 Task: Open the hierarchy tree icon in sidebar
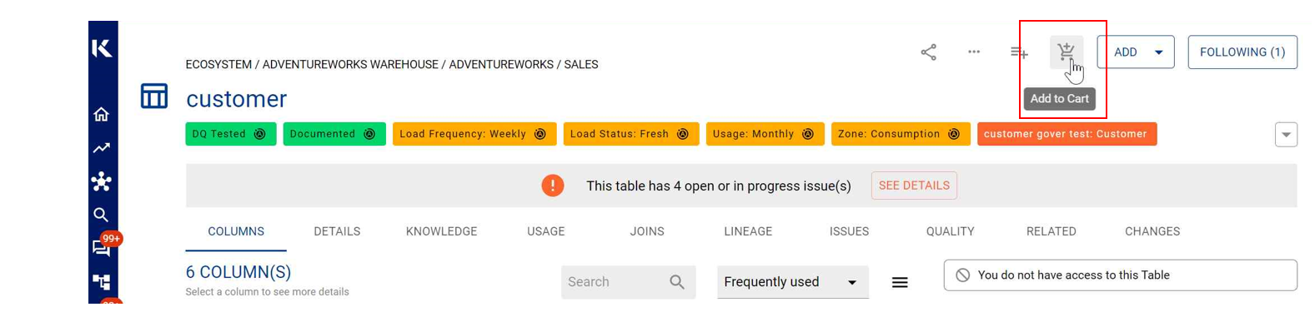[x=101, y=282]
